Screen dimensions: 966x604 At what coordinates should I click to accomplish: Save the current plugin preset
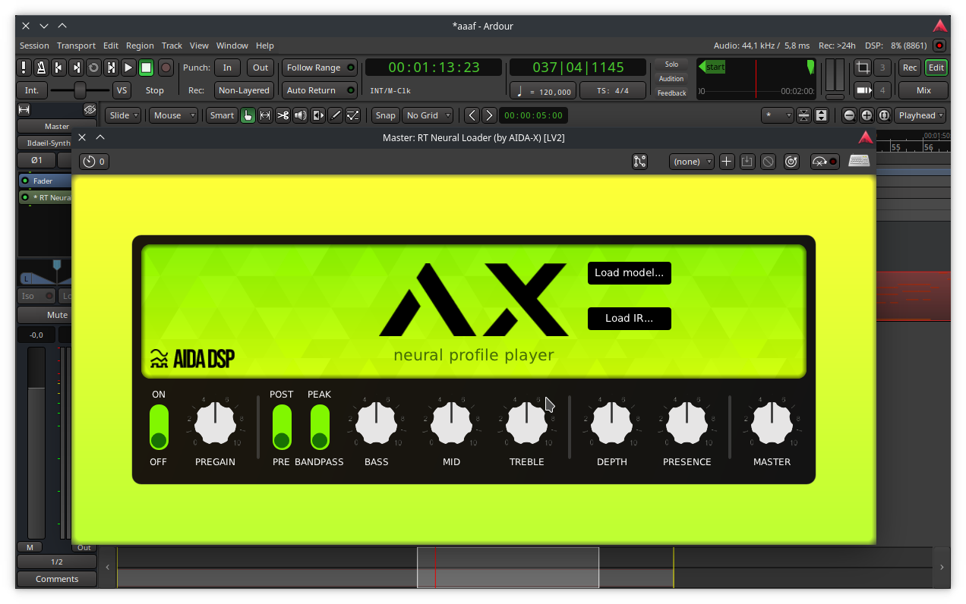point(747,161)
